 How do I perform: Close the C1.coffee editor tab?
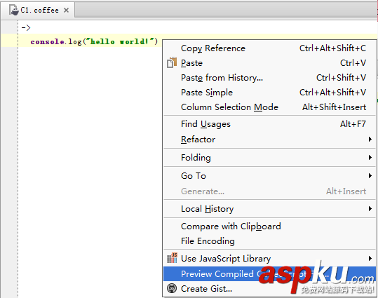click(x=67, y=10)
